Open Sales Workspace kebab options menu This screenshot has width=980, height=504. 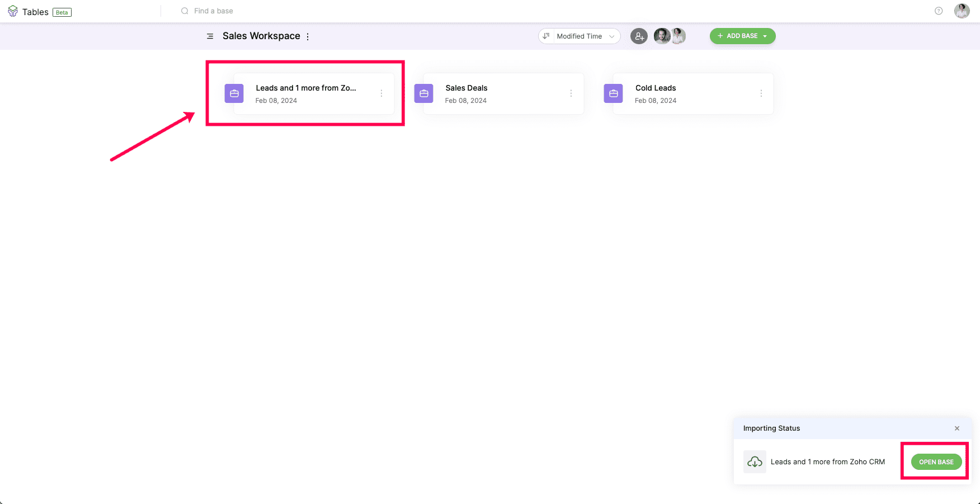(308, 36)
